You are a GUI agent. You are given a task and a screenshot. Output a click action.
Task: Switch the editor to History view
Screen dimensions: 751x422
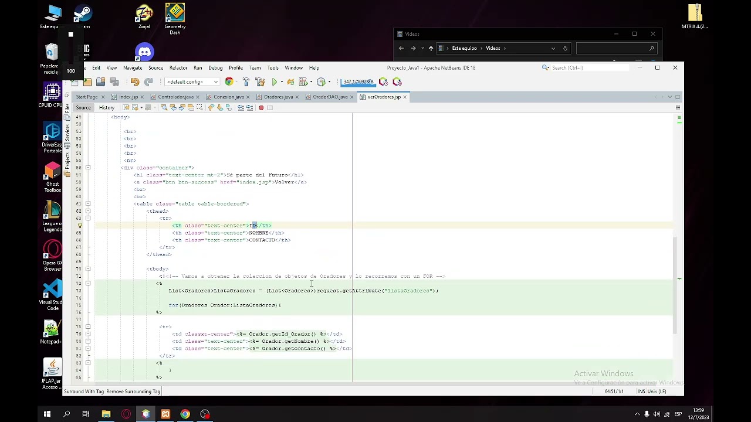[x=107, y=108]
